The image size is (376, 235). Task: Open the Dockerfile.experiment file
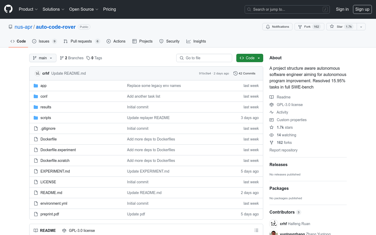pyautogui.click(x=58, y=150)
